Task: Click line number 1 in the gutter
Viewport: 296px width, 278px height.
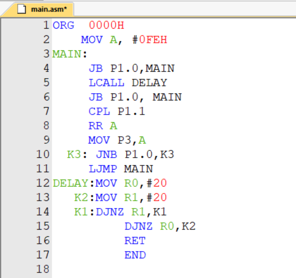Action: point(46,25)
